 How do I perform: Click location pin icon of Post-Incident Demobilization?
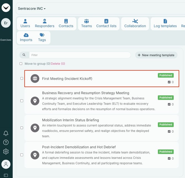(x=35, y=155)
